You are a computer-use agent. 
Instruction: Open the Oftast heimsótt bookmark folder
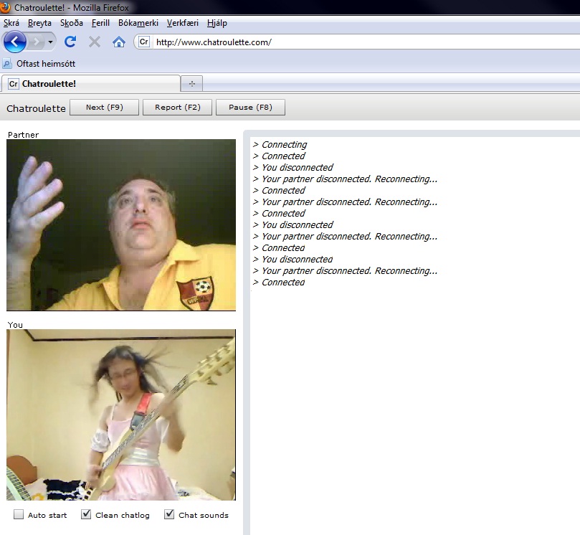point(39,64)
